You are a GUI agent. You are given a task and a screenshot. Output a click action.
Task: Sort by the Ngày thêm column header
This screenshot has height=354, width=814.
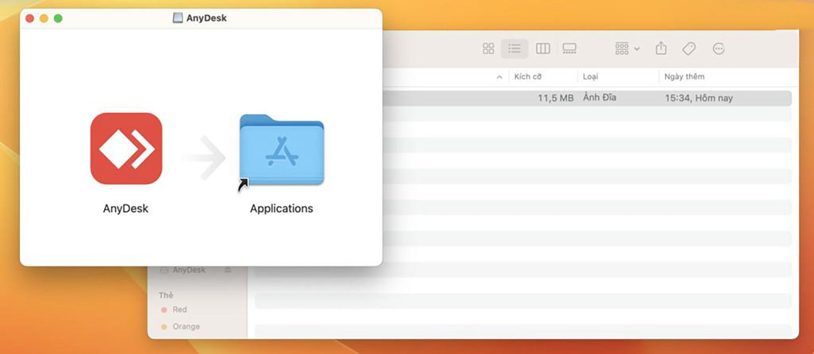click(x=684, y=77)
